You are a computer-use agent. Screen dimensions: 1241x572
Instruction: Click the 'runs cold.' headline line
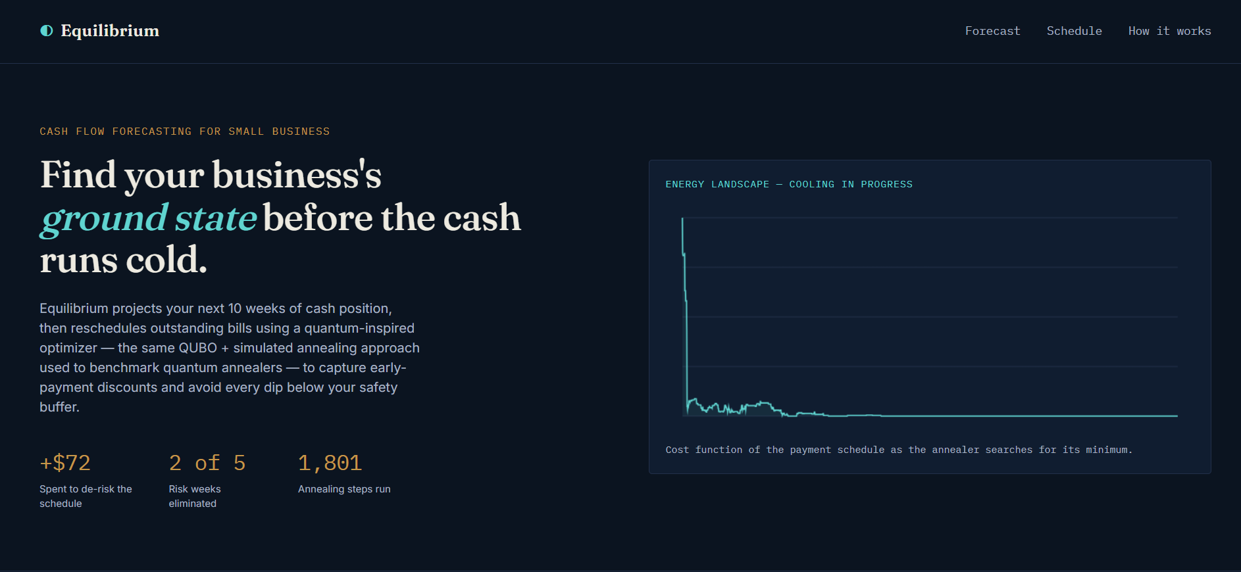pos(124,260)
